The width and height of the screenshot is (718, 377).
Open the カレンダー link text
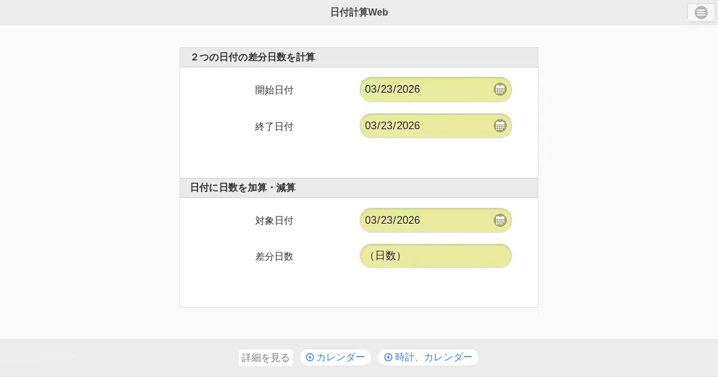click(340, 357)
